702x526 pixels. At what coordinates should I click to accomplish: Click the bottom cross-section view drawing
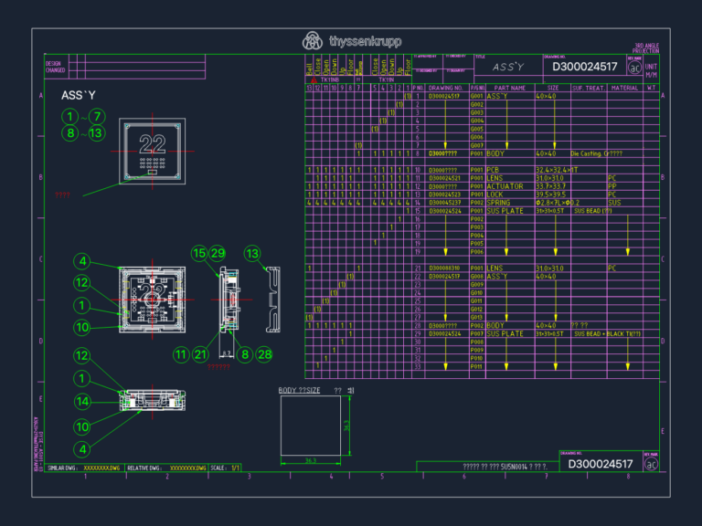[153, 400]
